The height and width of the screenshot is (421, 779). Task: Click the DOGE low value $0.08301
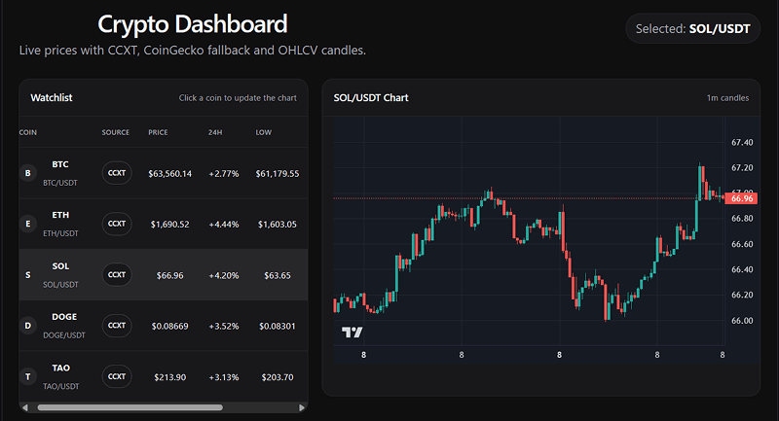pos(278,327)
